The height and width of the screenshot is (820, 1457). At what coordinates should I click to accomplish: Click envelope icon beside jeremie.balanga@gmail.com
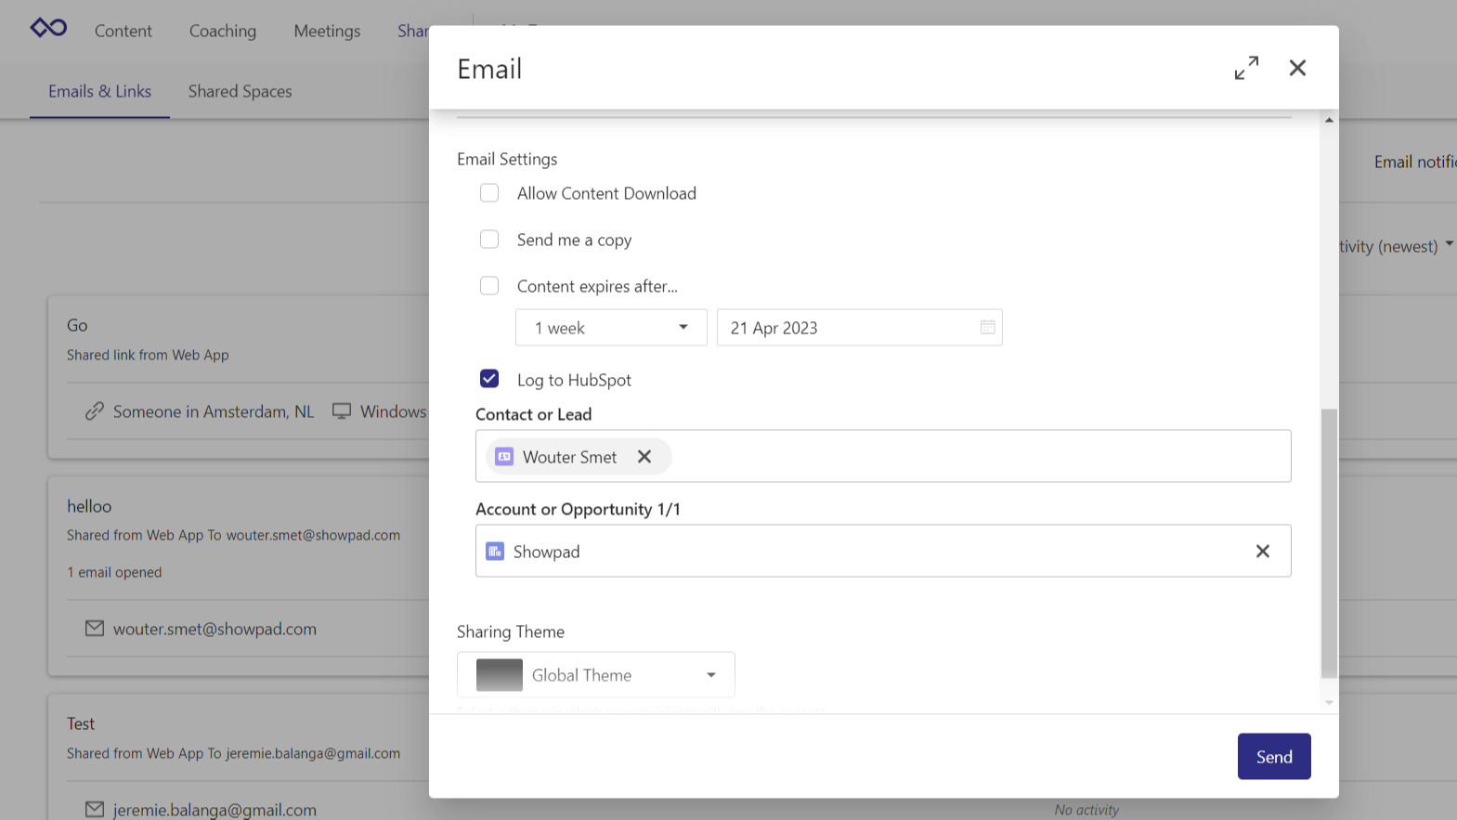pyautogui.click(x=94, y=809)
